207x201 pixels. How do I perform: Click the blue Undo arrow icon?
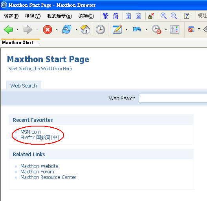point(137,29)
